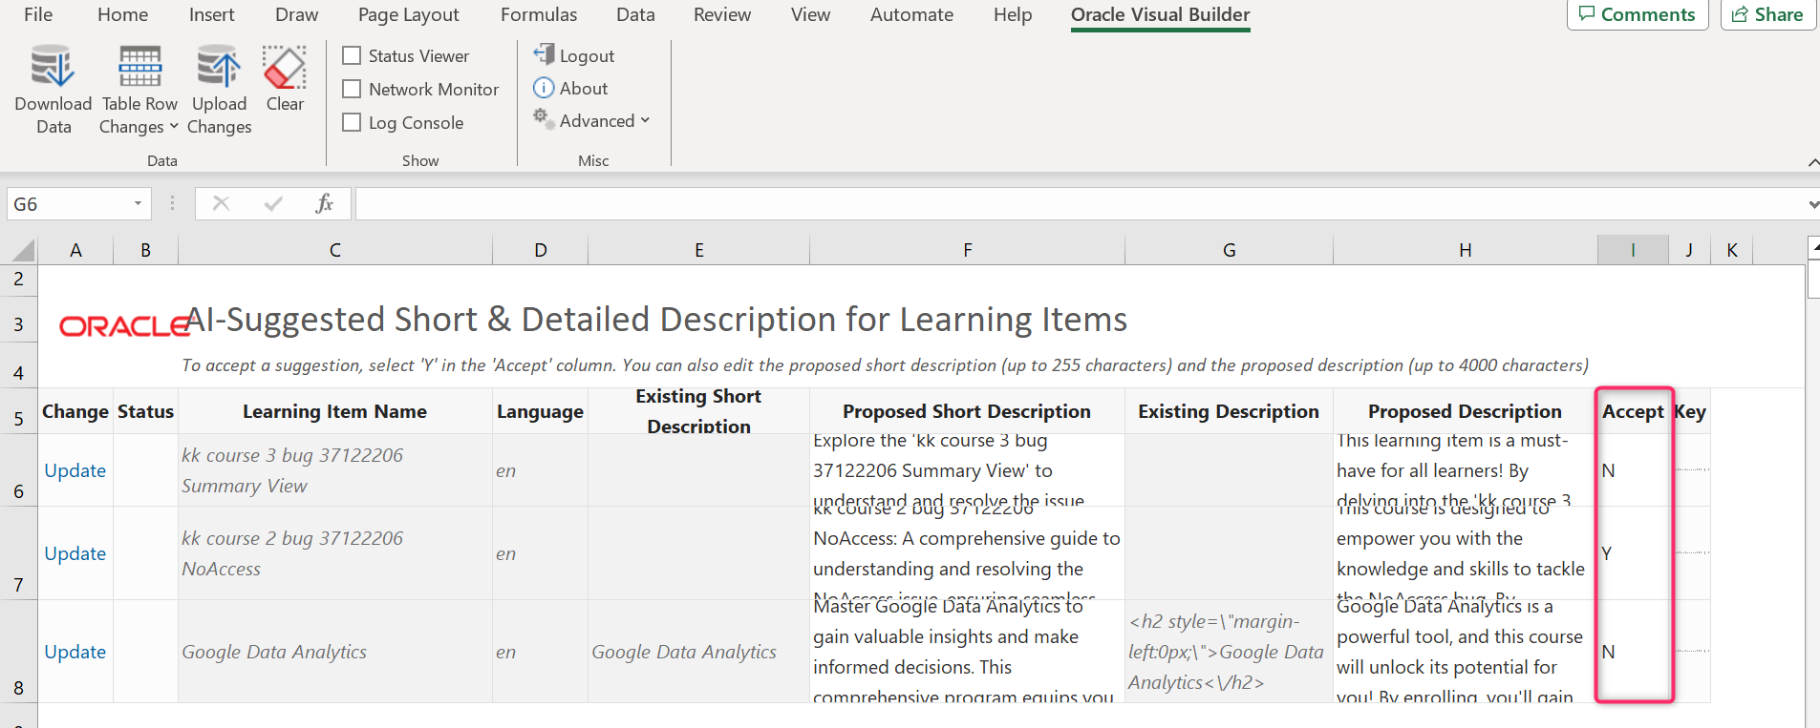Open the View tab
1820x728 pixels.
coord(810,14)
